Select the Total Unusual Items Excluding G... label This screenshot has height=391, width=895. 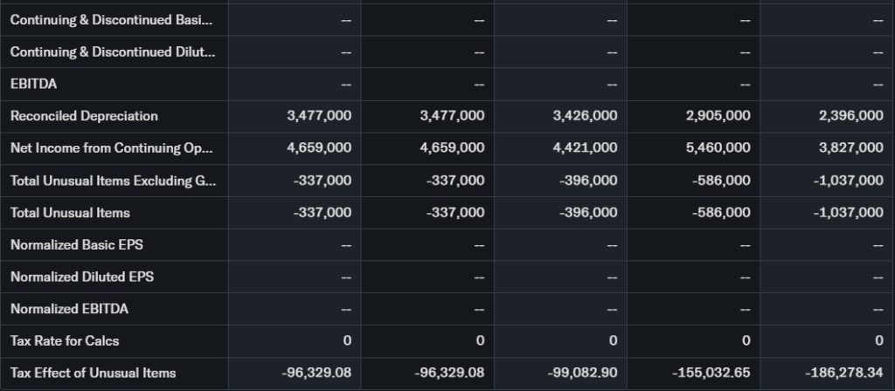[112, 181]
